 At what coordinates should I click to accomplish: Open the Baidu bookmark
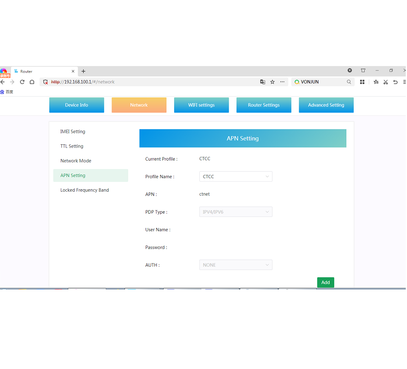pos(7,92)
